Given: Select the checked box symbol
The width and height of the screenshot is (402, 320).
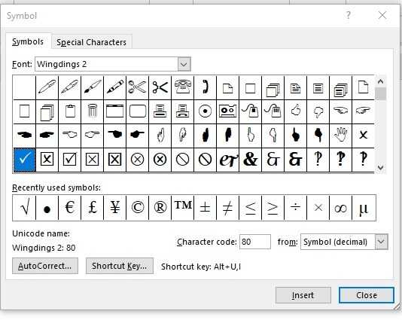Looking at the screenshot, I should [70, 160].
